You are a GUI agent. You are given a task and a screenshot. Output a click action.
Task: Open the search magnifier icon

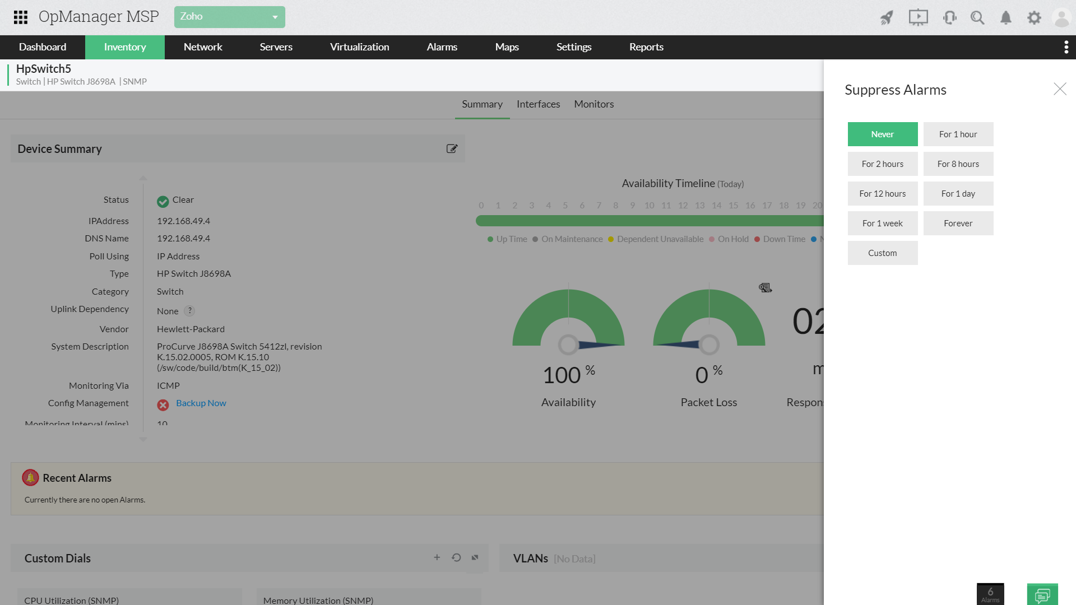pyautogui.click(x=977, y=17)
